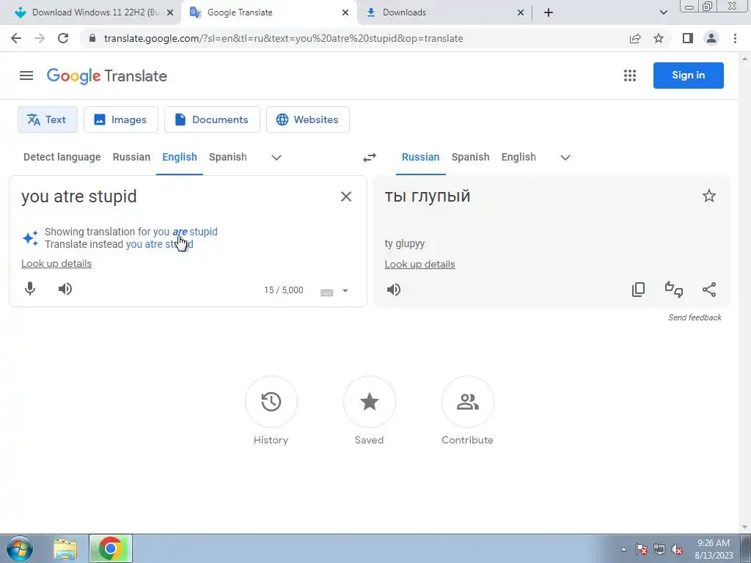
Task: Select Detect language as source
Action: (x=62, y=157)
